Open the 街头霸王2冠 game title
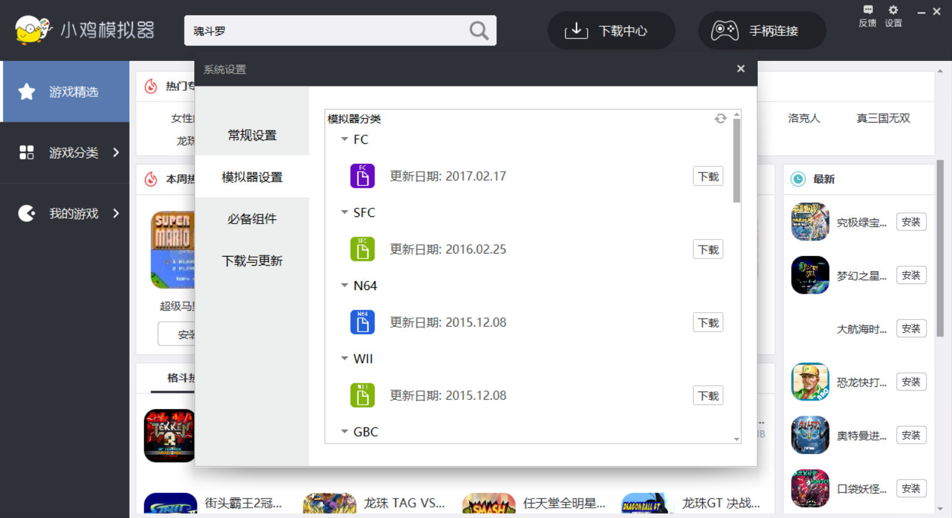Viewport: 952px width, 518px height. [x=243, y=503]
